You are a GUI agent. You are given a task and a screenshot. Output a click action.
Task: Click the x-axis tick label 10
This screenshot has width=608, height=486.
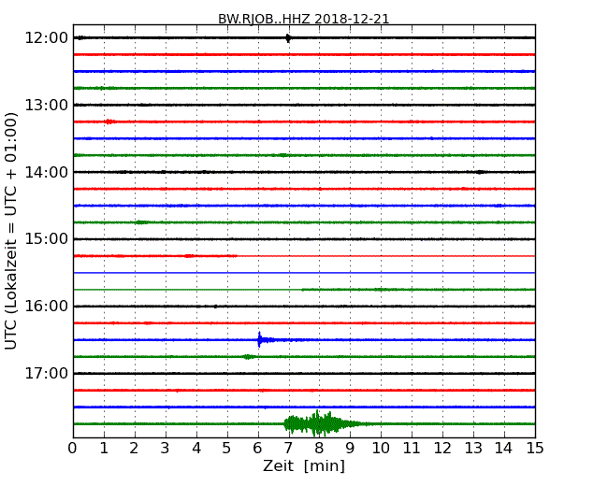(381, 449)
